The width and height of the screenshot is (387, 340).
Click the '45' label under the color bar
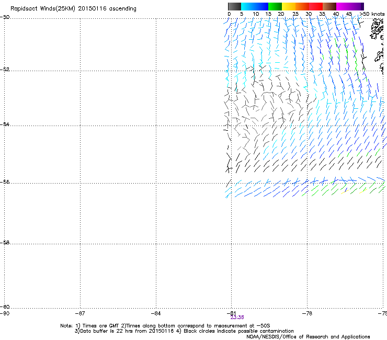[x=349, y=14]
